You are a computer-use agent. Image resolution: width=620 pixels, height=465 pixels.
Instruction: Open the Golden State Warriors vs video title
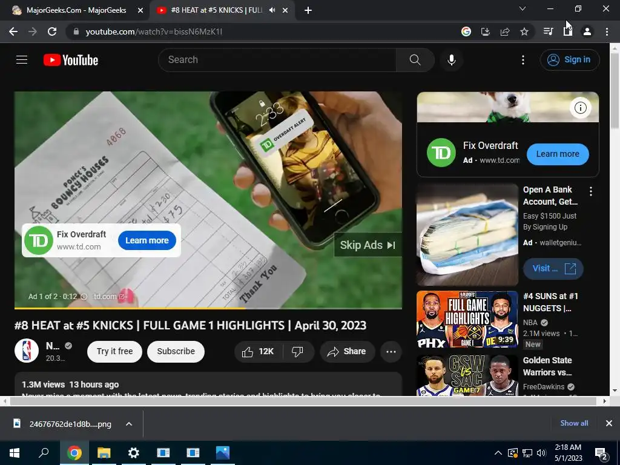547,366
